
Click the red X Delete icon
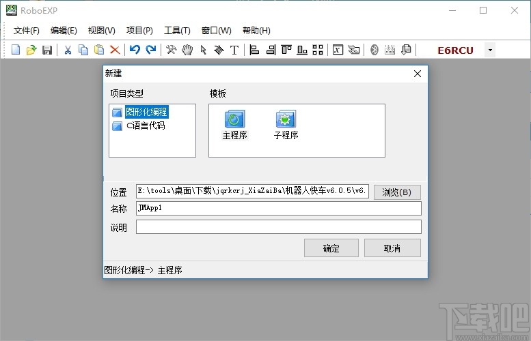coord(115,50)
